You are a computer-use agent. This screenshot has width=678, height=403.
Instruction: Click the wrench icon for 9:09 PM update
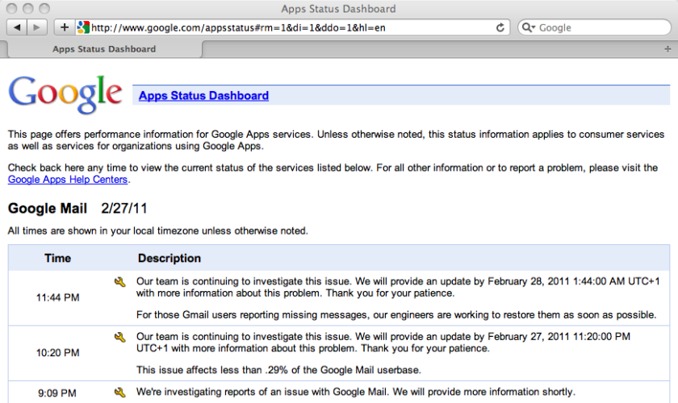point(120,393)
